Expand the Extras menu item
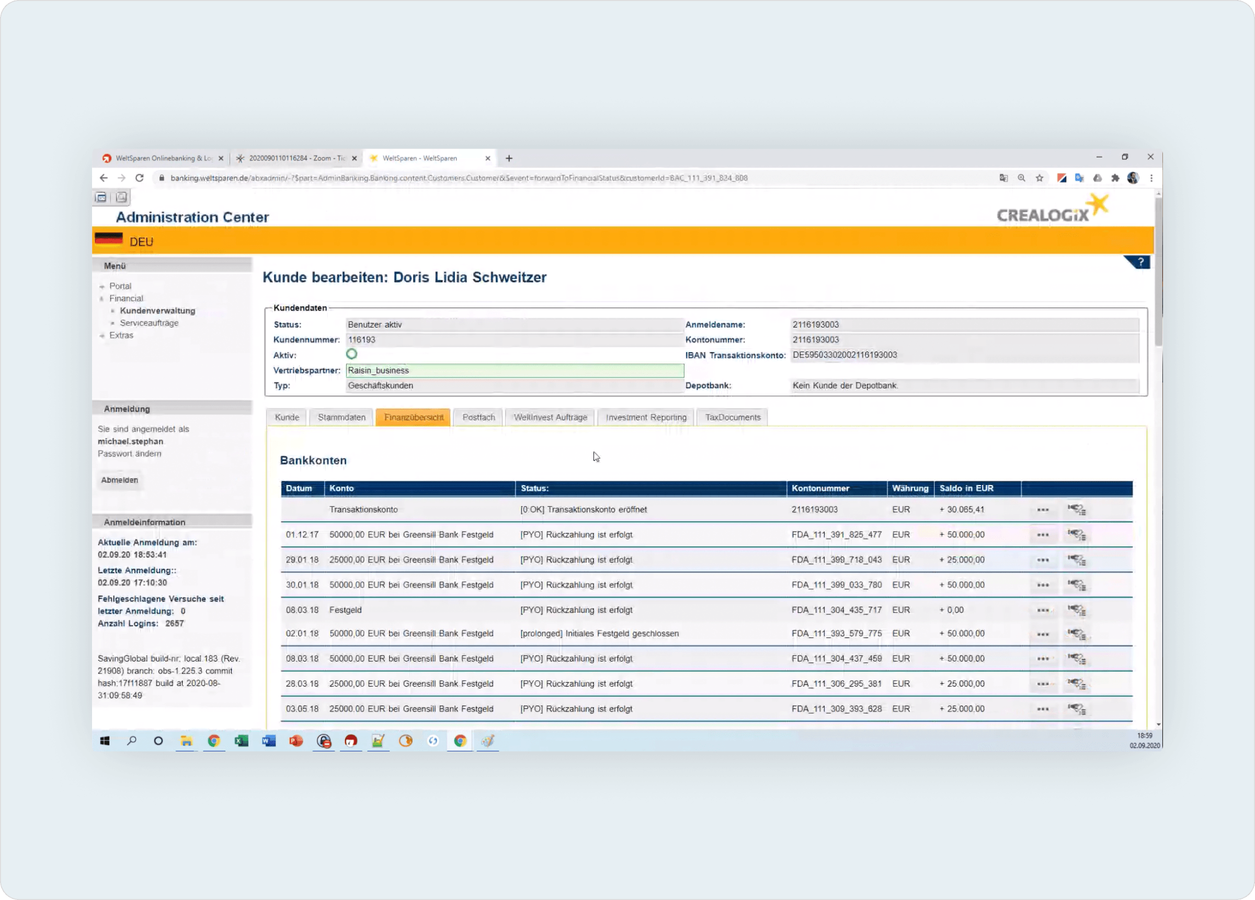1255x900 pixels. tap(121, 335)
